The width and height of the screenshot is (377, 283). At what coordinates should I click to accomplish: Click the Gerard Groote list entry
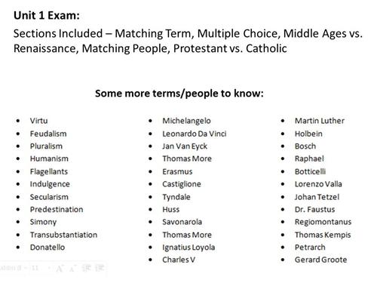click(x=320, y=260)
